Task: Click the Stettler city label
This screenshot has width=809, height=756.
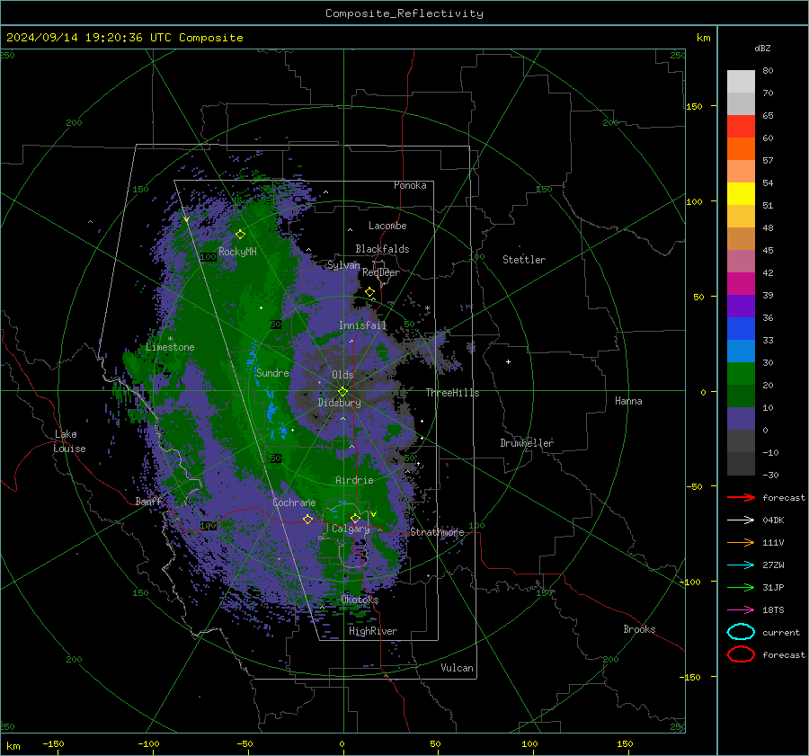Action: [x=524, y=260]
